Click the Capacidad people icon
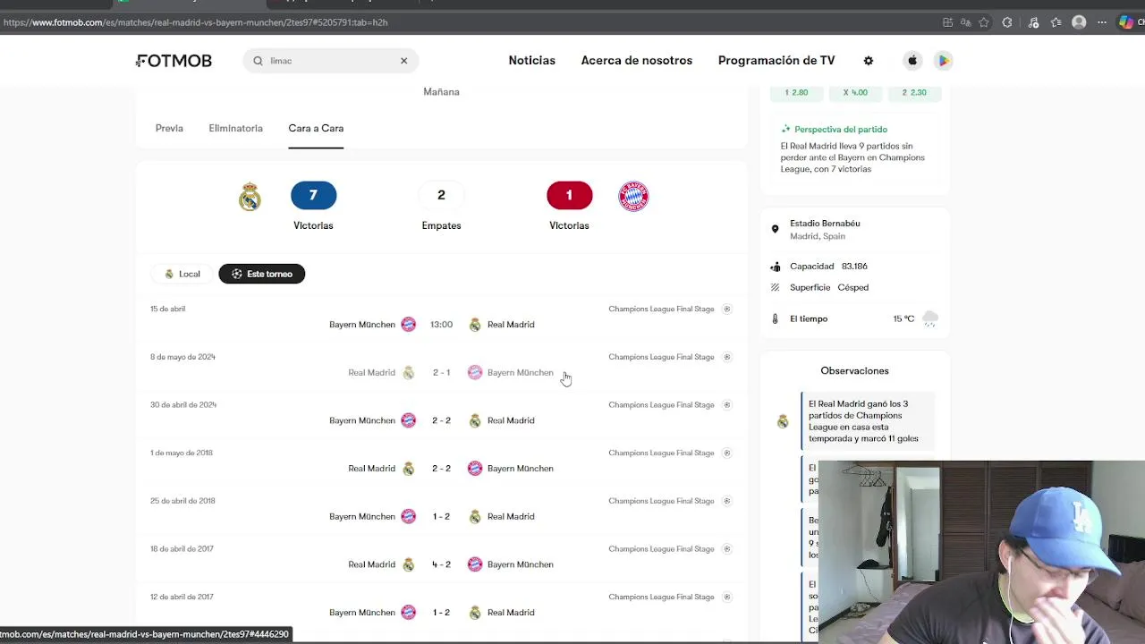 tap(775, 267)
